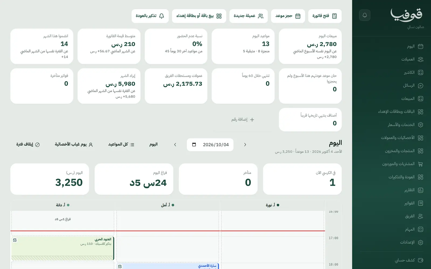Screen dimensions: 431x269
Task: Click the العودة والتذكيرات sidebar icon
Action: point(420,177)
